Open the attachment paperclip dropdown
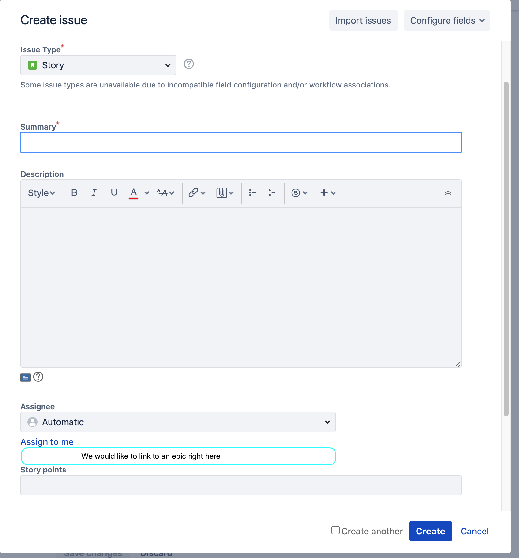The width and height of the screenshot is (519, 558). [x=225, y=192]
